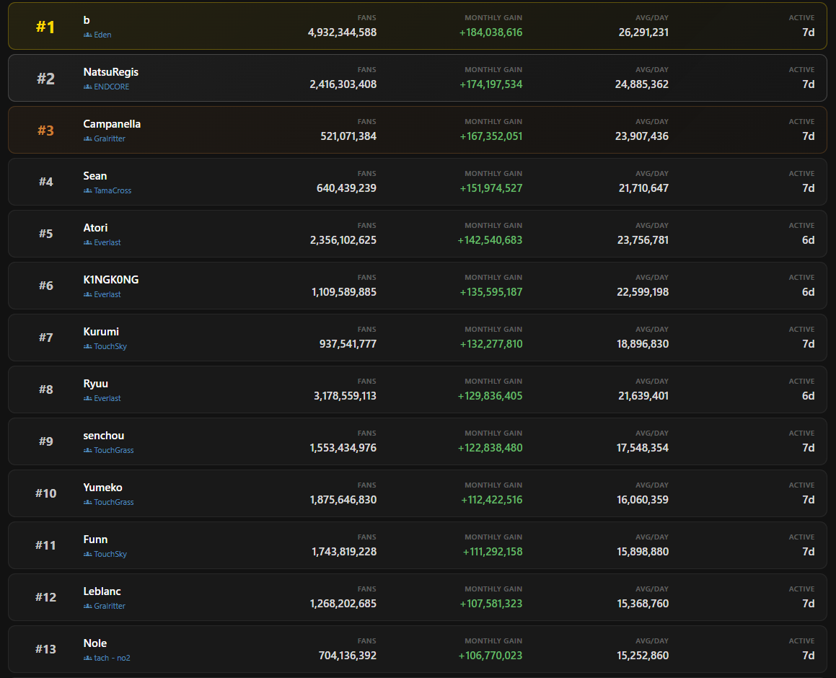Click the group icon under Yumeko
This screenshot has width=836, height=678.
point(87,502)
